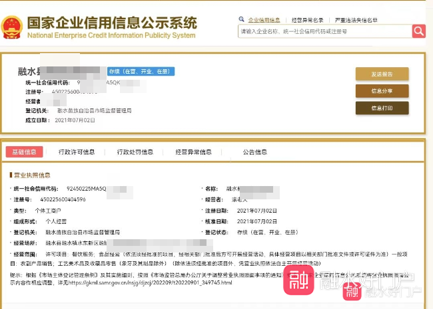Click the credit code 92450225MA5Q in details
The width and height of the screenshot is (433, 309).
point(87,189)
